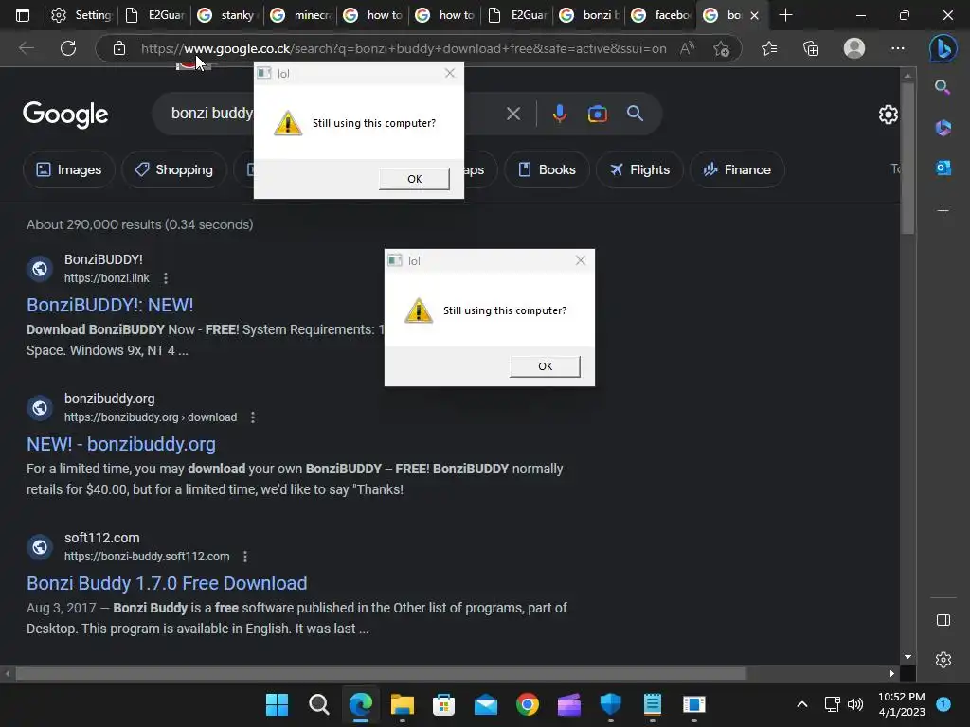Open the taskbar clock and date
Image resolution: width=970 pixels, height=727 pixels.
(902, 704)
